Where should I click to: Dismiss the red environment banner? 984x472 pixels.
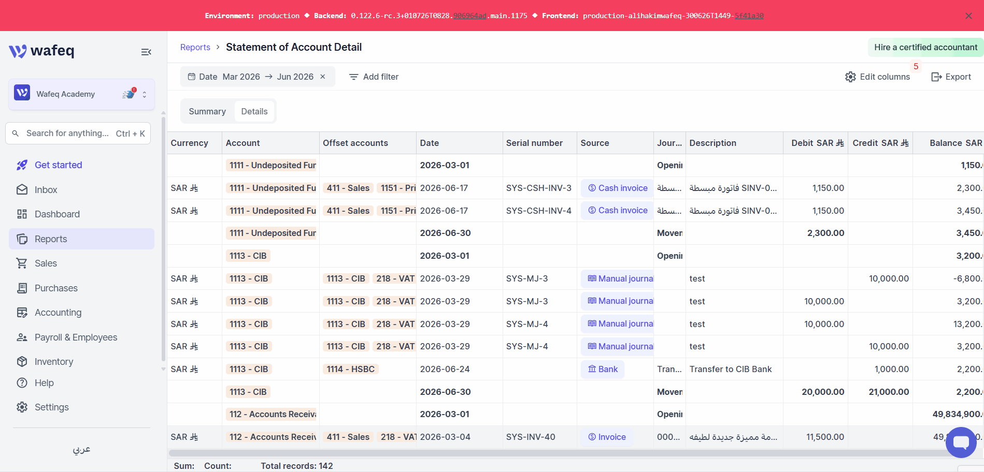pos(968,16)
